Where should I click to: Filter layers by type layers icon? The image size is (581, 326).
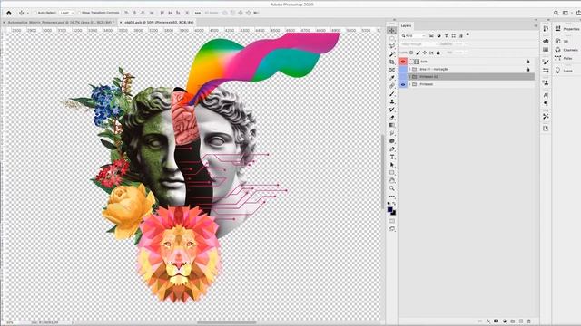pos(446,36)
